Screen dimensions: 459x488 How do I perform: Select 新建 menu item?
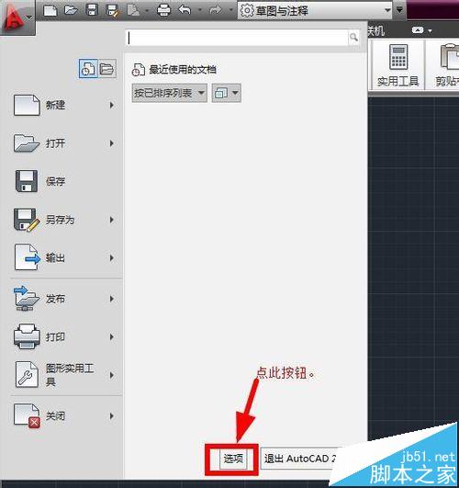click(63, 105)
